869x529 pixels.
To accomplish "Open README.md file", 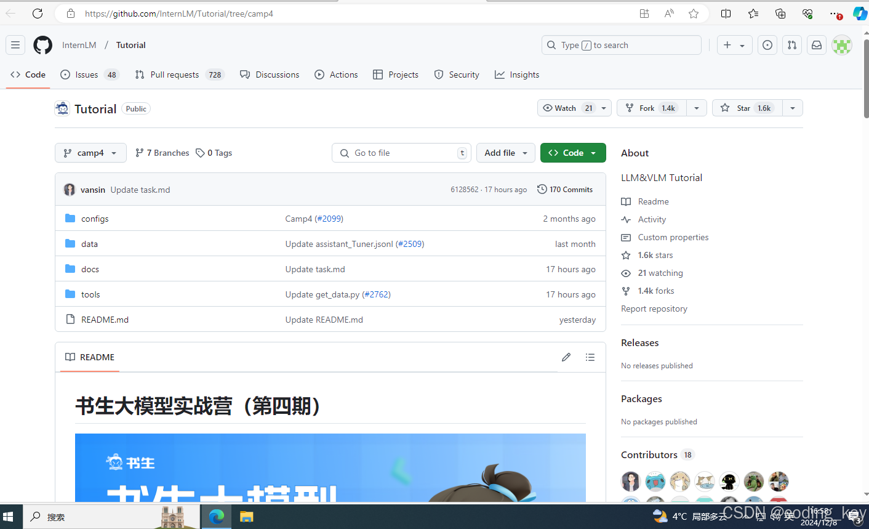I will 105,320.
